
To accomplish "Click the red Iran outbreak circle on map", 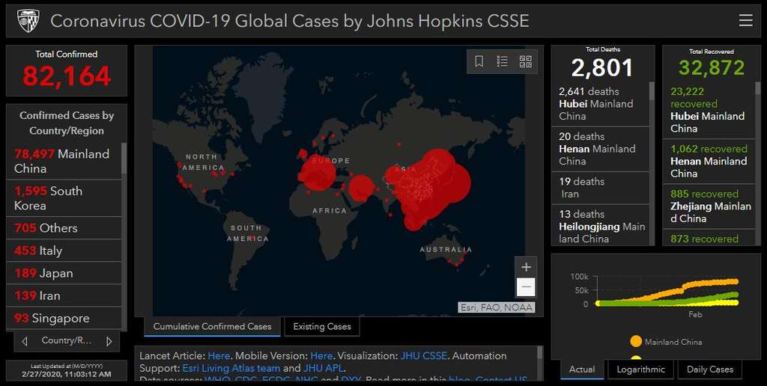I will point(362,188).
